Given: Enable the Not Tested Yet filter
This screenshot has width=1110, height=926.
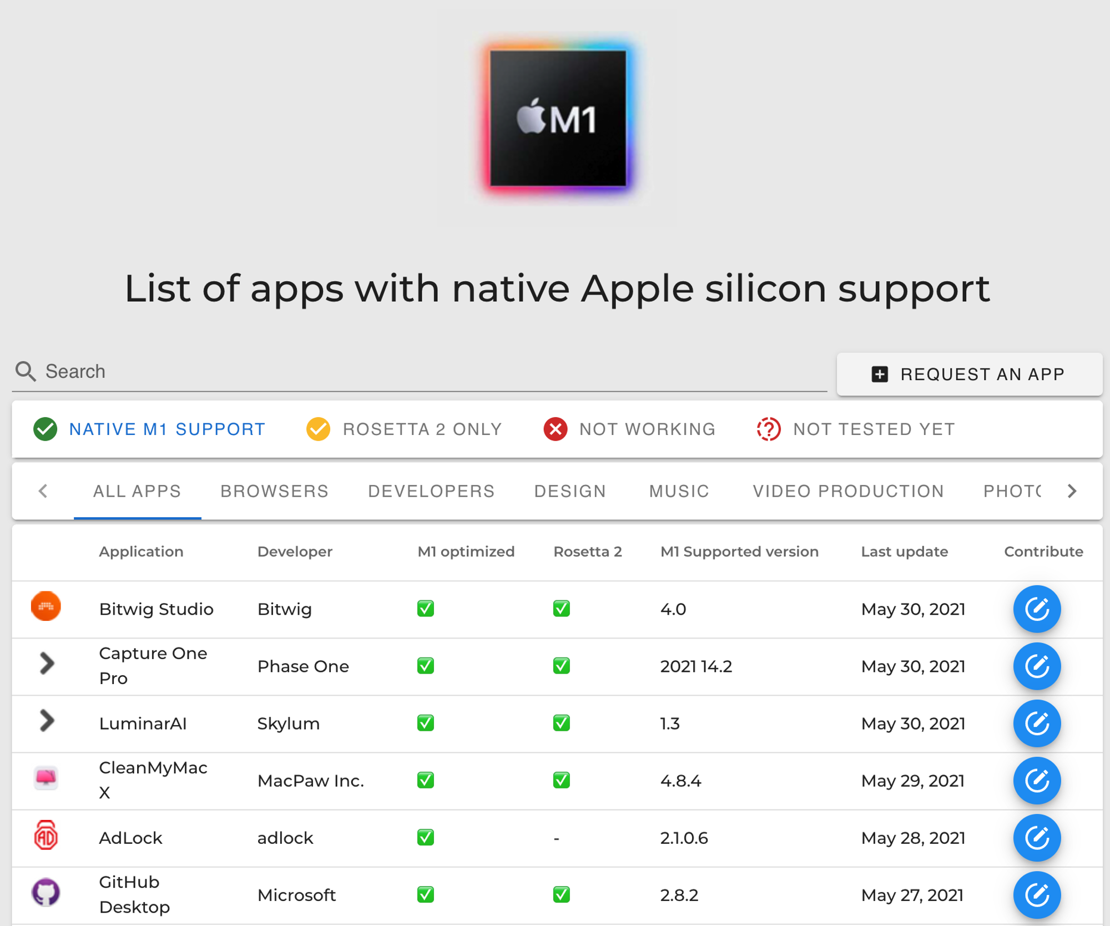Looking at the screenshot, I should tap(855, 429).
